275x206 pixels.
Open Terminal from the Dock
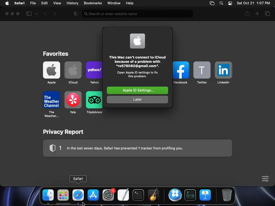click(138, 195)
